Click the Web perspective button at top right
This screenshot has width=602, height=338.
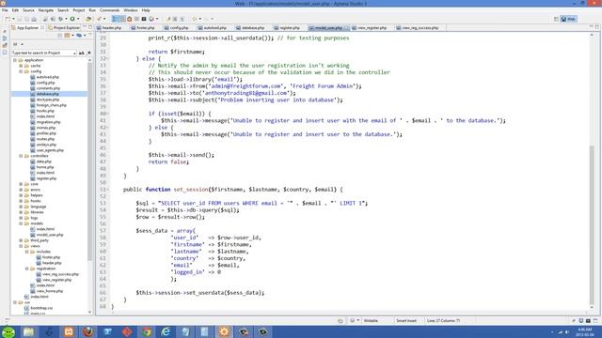click(x=568, y=19)
